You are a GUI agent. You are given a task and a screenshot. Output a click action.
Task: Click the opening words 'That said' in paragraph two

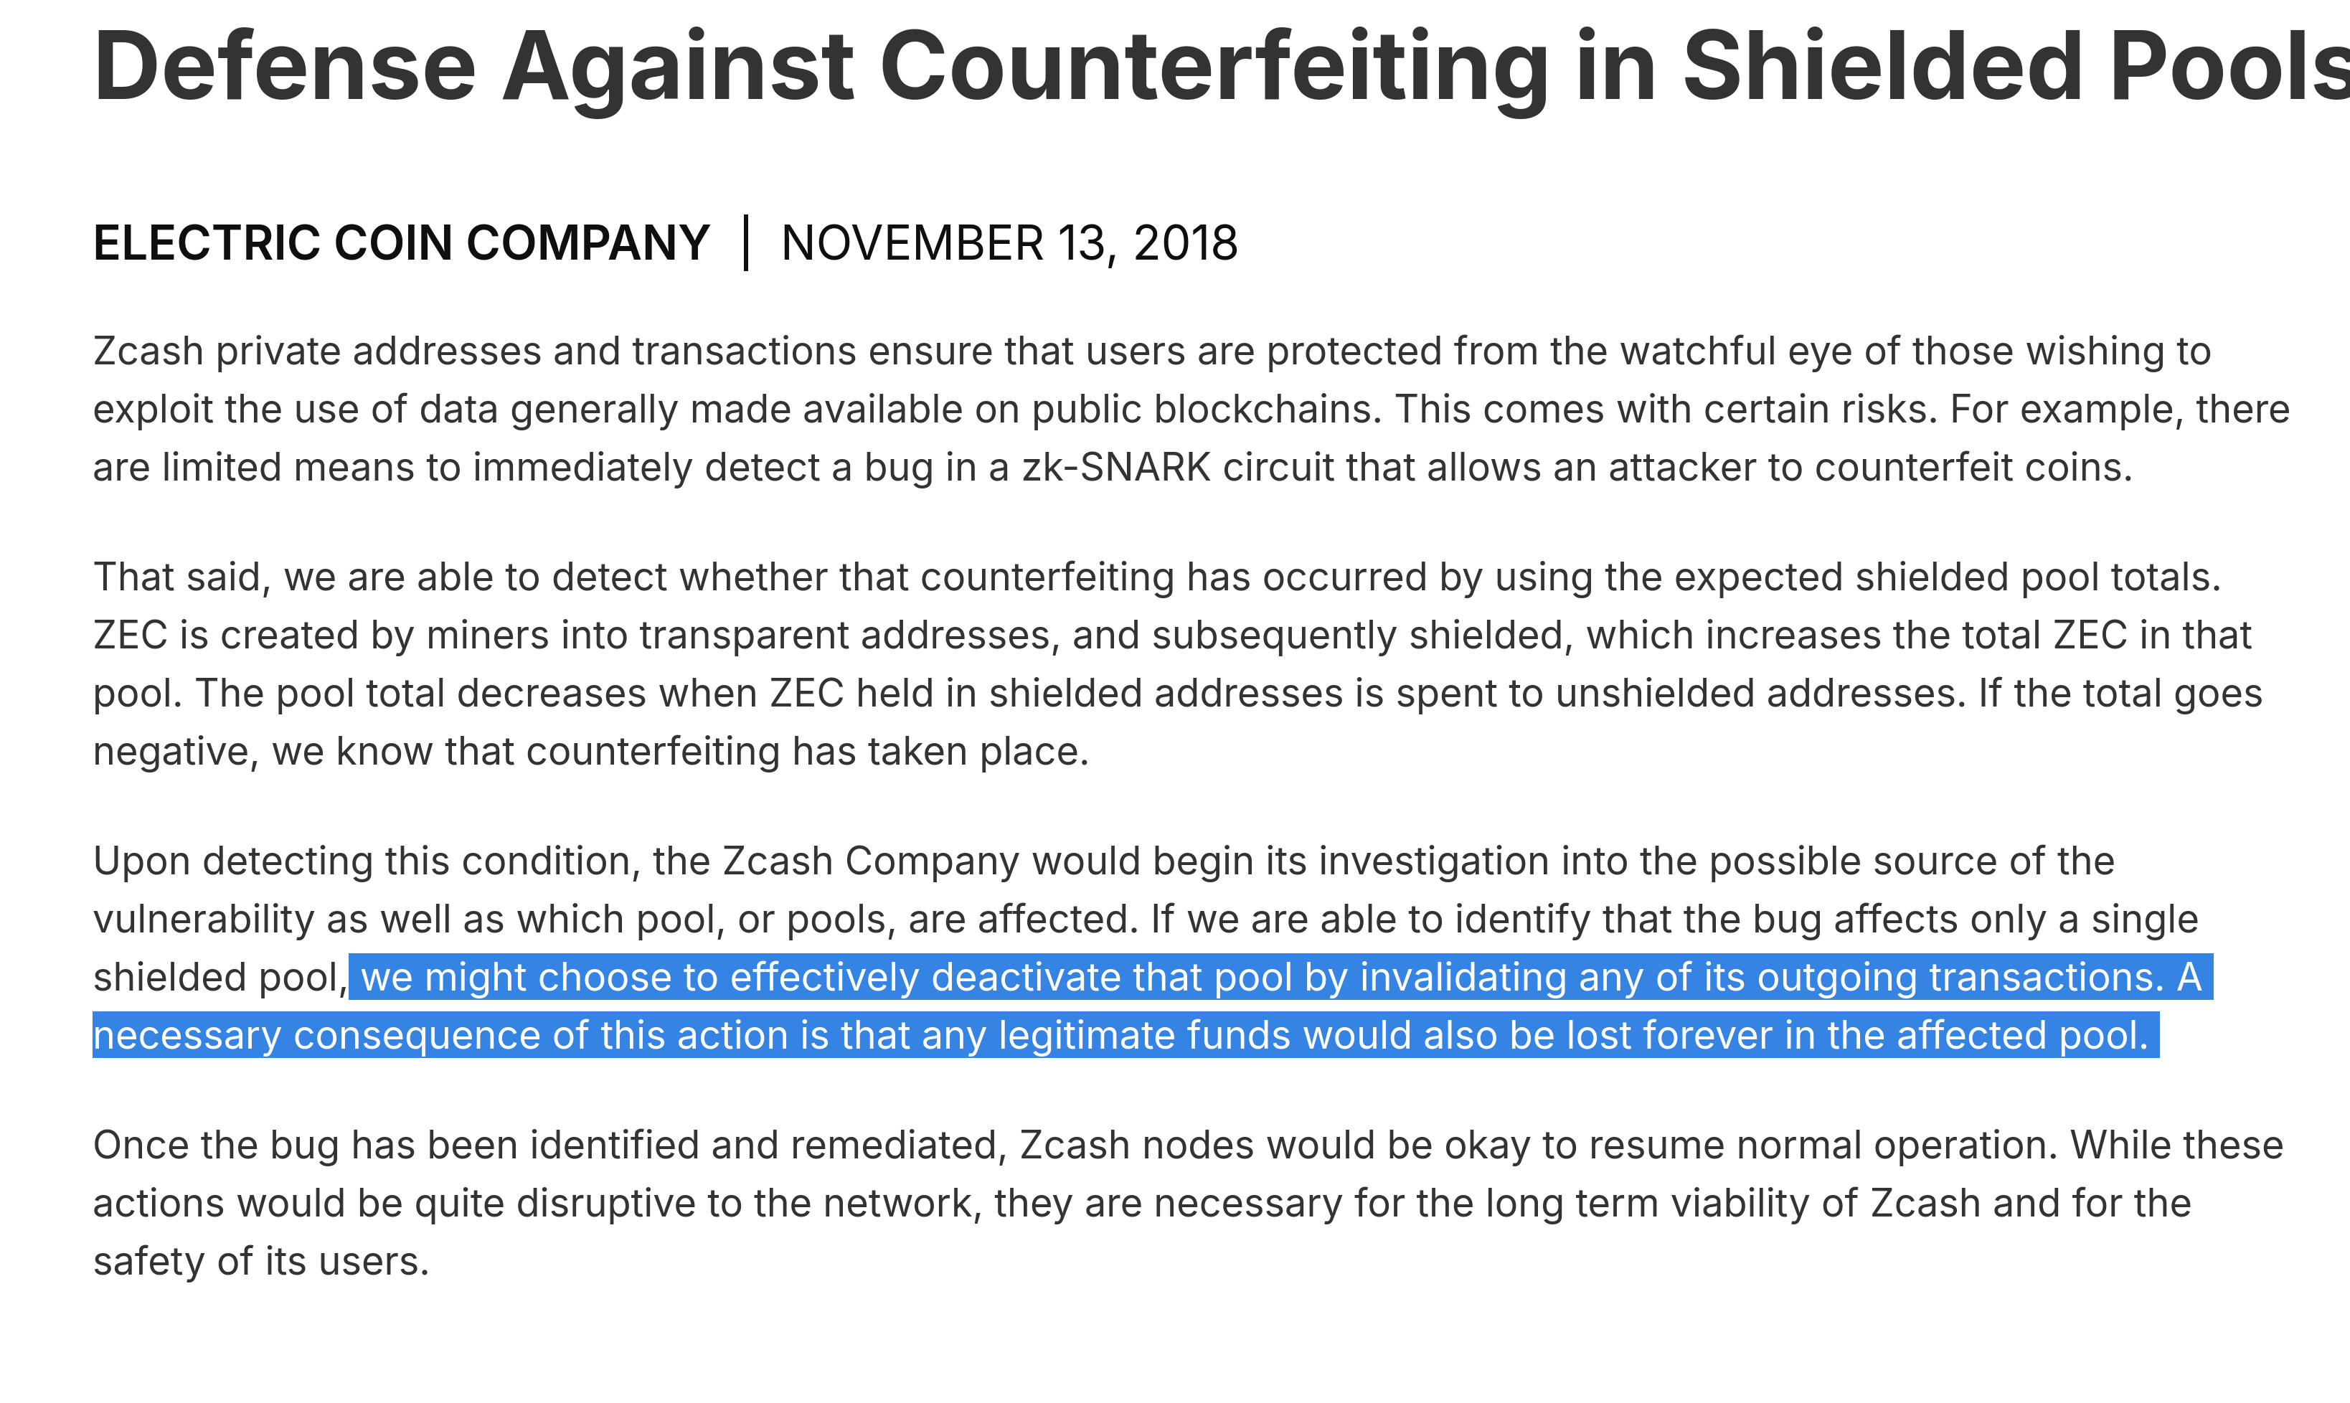coord(176,577)
